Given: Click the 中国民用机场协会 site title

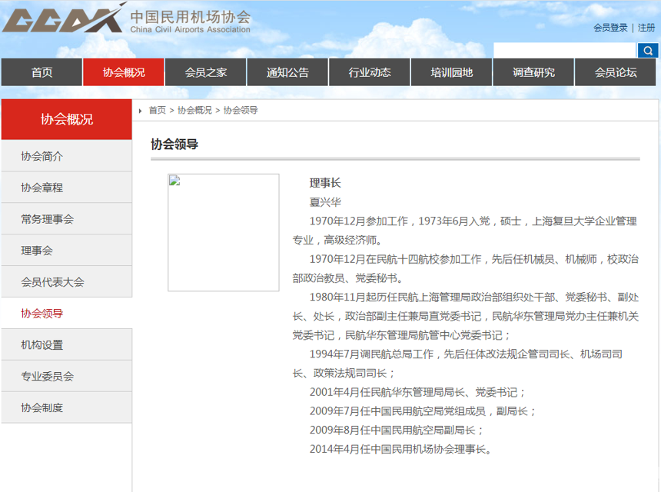Looking at the screenshot, I should 191,17.
